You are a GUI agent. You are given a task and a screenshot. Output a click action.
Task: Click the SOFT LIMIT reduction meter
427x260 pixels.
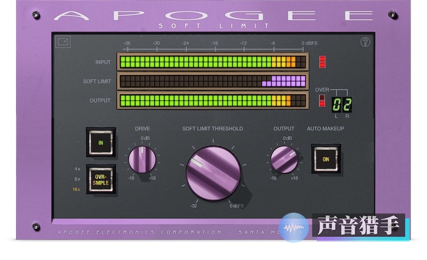click(213, 81)
